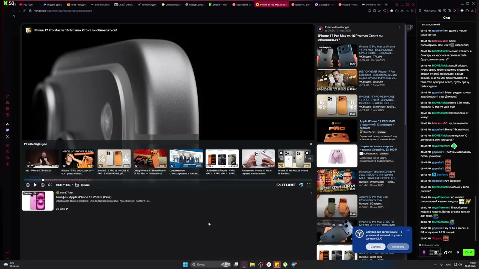Open 'Распаковка iPhone 17 Pro' recommendation

258,162
